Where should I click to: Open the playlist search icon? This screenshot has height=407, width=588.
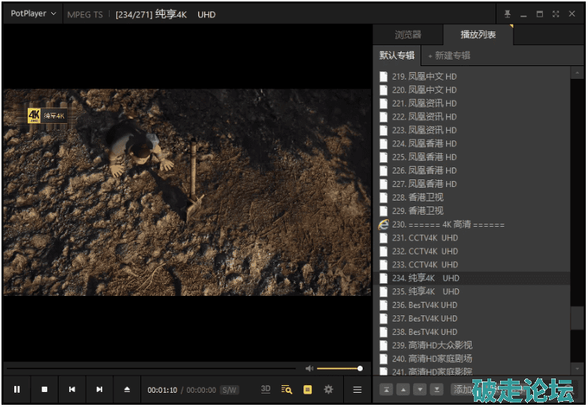coord(286,390)
